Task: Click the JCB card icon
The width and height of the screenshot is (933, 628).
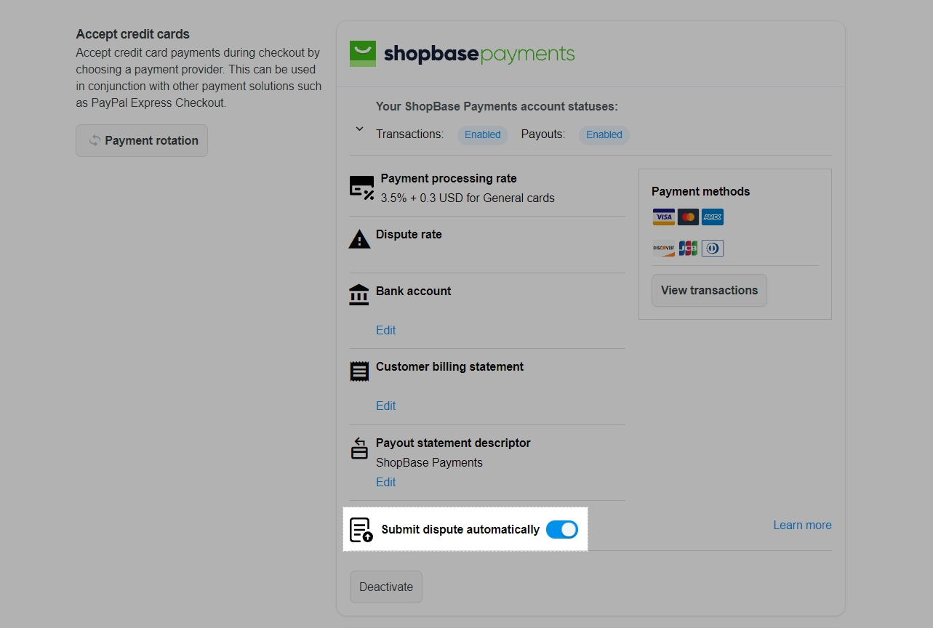Action: 688,249
